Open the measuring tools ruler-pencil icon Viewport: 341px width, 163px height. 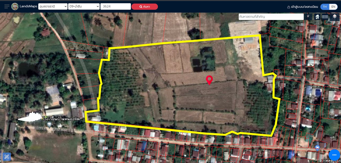click(7, 157)
